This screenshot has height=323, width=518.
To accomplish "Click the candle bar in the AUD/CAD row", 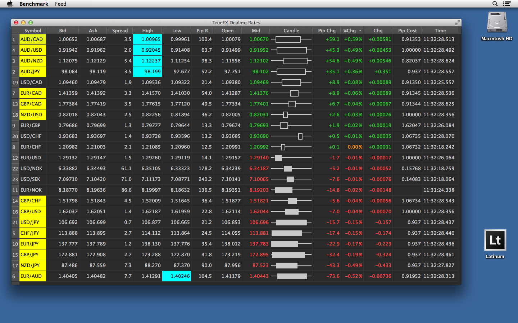I will click(x=288, y=39).
